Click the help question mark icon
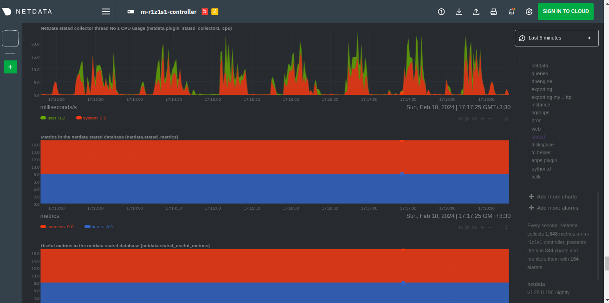This screenshot has height=303, width=609. (441, 12)
